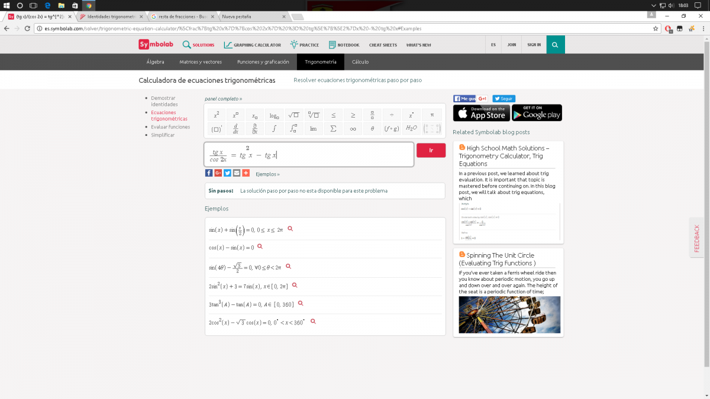Open the ES language selector
The width and height of the screenshot is (710, 399).
(493, 44)
